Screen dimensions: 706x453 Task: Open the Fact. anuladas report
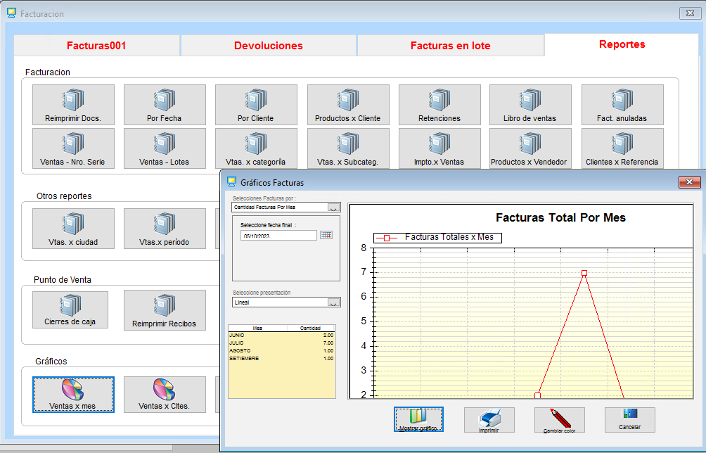622,105
